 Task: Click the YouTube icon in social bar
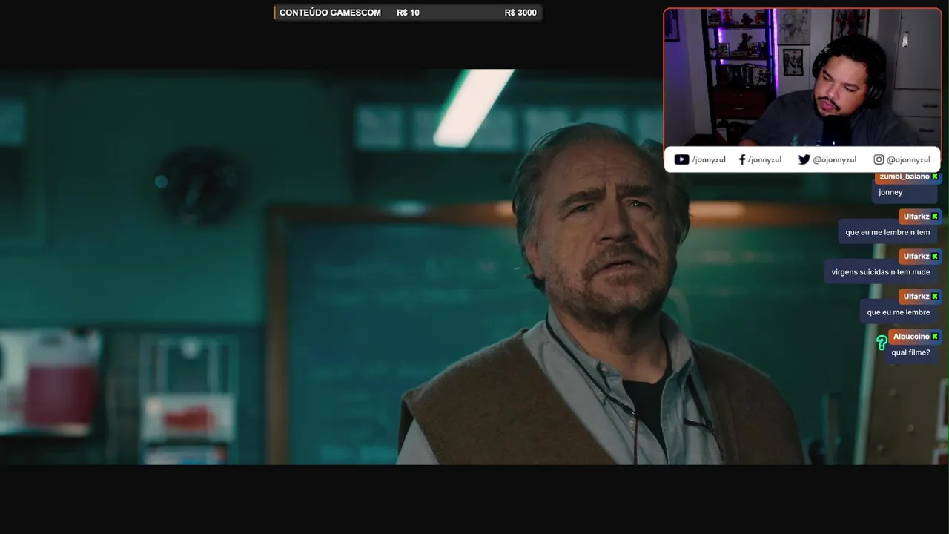[x=681, y=159]
